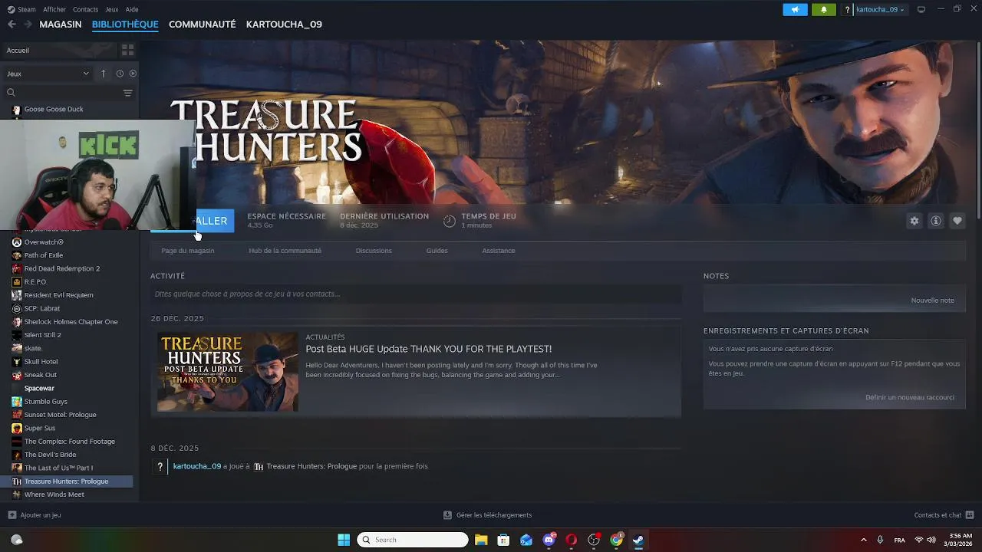Open the Discussions link
Viewport: 982px width, 552px height.
[374, 251]
